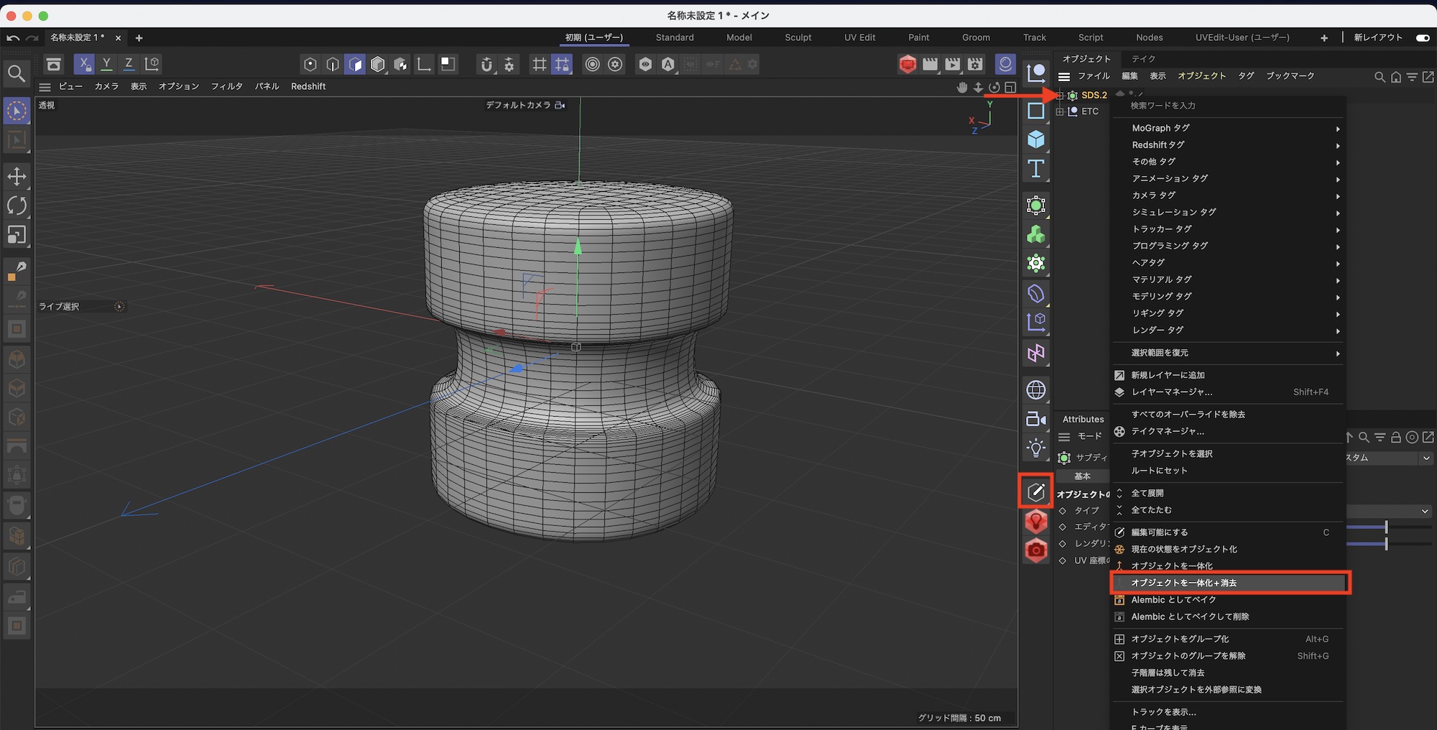Toggle the Y axis lock
Image resolution: width=1437 pixels, height=730 pixels.
point(106,64)
